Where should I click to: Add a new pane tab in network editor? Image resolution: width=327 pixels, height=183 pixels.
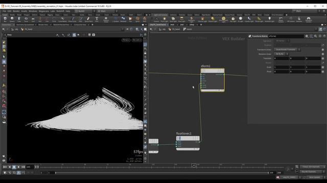(201, 25)
